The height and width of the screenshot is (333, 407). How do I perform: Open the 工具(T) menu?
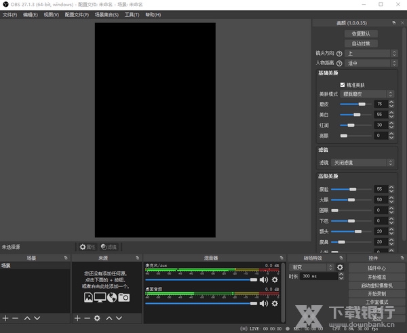132,14
